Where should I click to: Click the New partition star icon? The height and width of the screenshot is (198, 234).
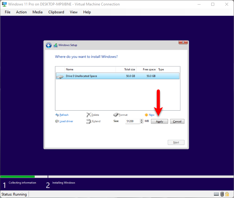tap(146, 115)
